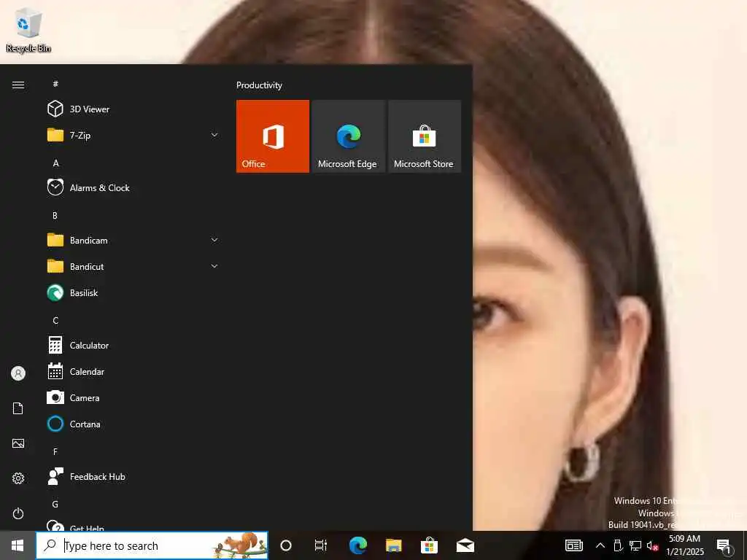Click the G letter header in app list
Image resolution: width=747 pixels, height=560 pixels.
click(x=55, y=504)
